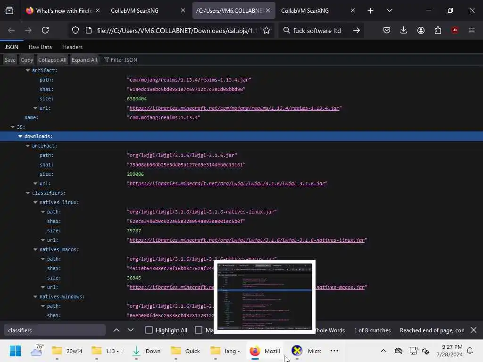
Task: Open Downloads window in taskbar
Action: point(146,351)
